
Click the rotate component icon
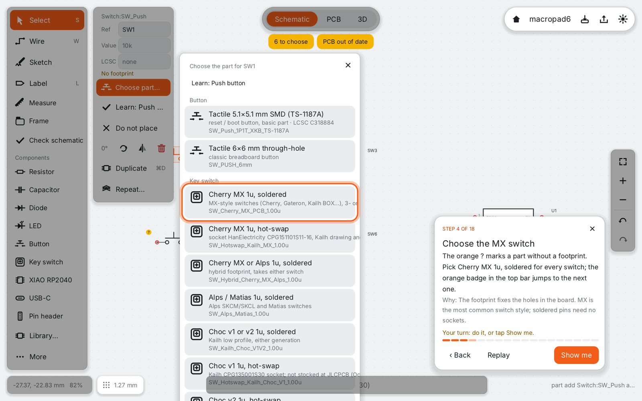(x=124, y=148)
